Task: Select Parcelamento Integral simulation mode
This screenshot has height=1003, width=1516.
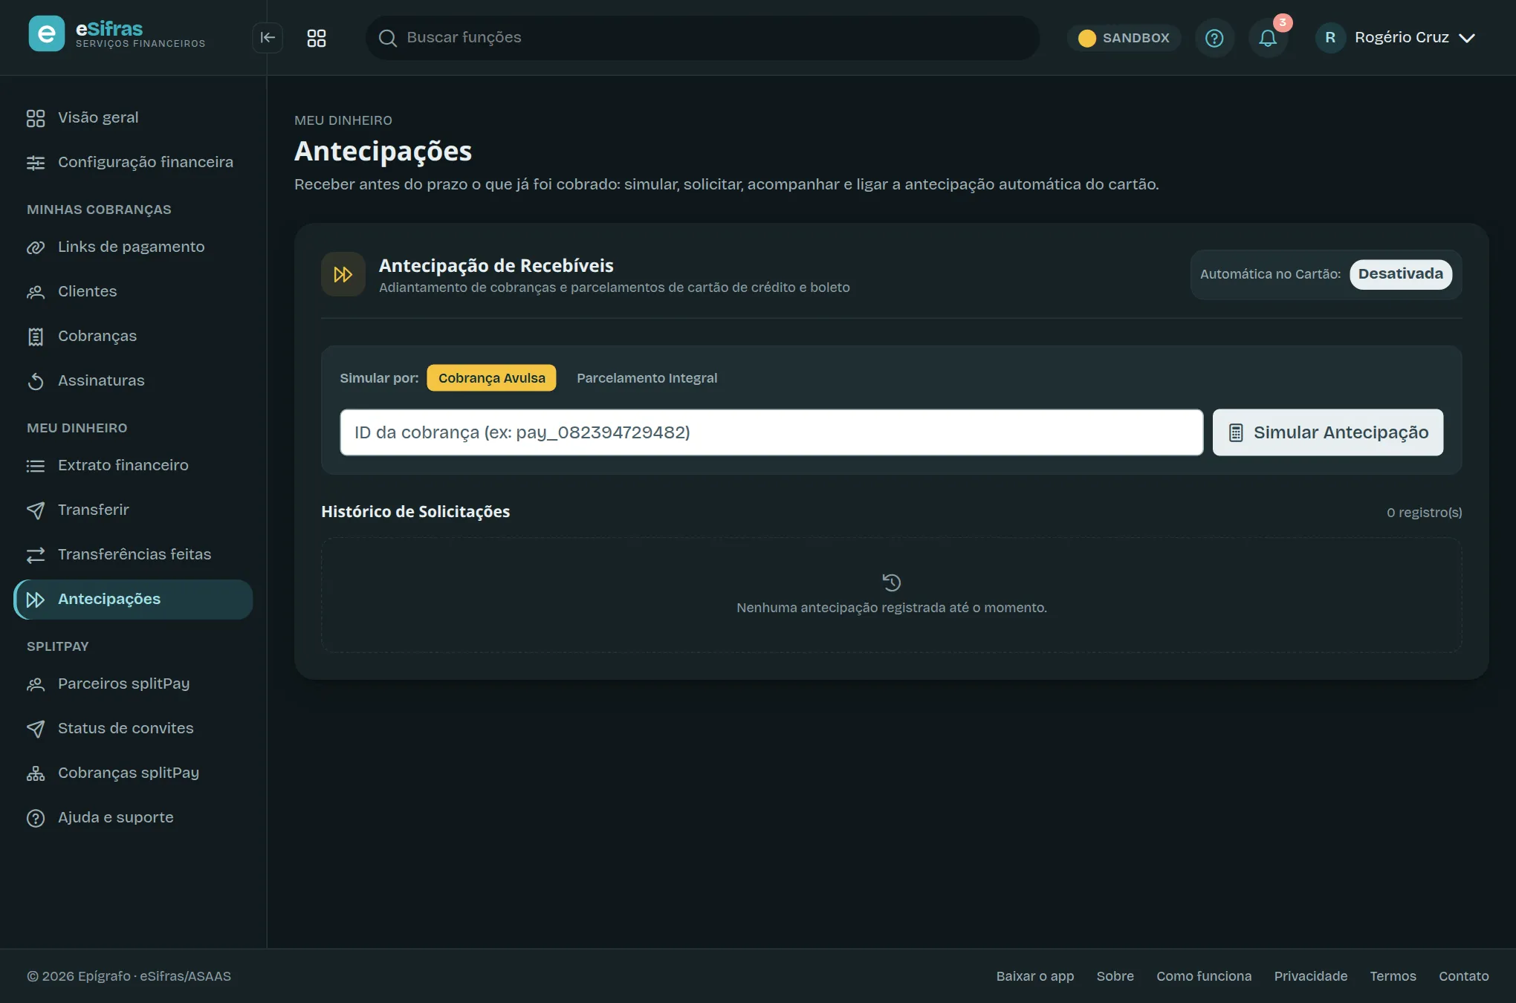Action: click(x=647, y=378)
